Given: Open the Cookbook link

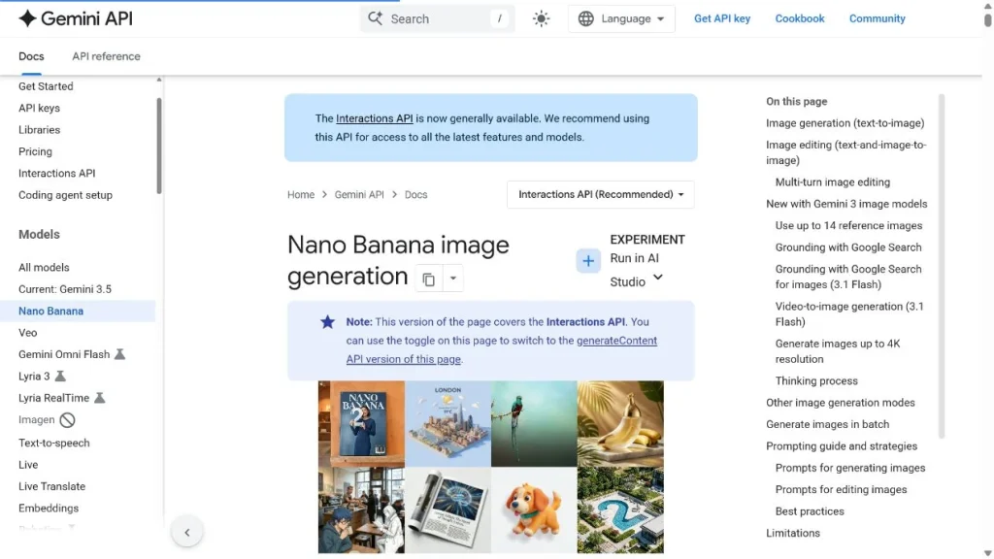Looking at the screenshot, I should pyautogui.click(x=800, y=18).
